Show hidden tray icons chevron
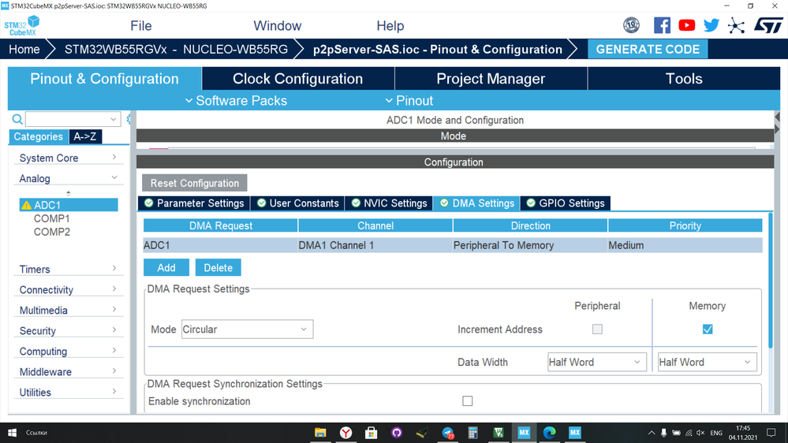Screen dimensions: 788x443 [x=652, y=433]
